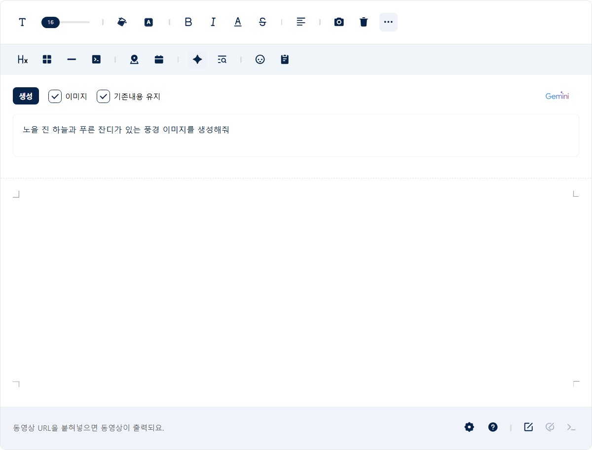The height and width of the screenshot is (450, 592).
Task: Uncheck the 이미지 checkbox
Action: (55, 97)
